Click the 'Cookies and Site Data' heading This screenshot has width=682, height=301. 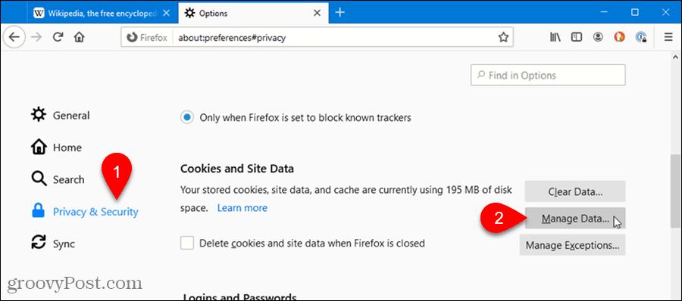click(237, 169)
